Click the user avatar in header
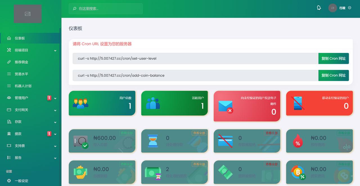Image resolution: width=360 pixels, height=186 pixels. coord(332,8)
